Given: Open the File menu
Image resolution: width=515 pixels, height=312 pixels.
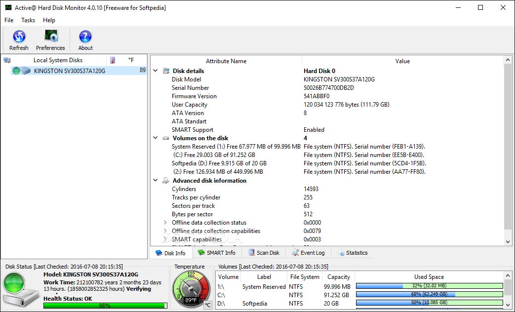Looking at the screenshot, I should (9, 20).
